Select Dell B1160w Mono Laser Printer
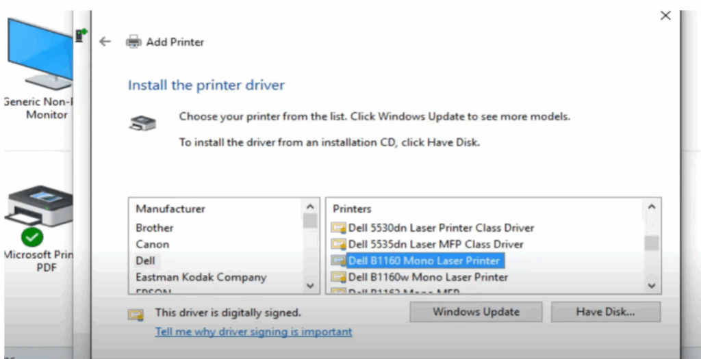Viewport: 701px width, 359px height. pyautogui.click(x=429, y=277)
